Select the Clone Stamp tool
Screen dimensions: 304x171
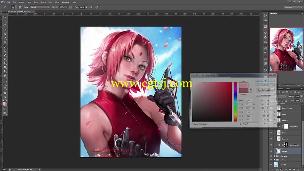click(x=5, y=51)
